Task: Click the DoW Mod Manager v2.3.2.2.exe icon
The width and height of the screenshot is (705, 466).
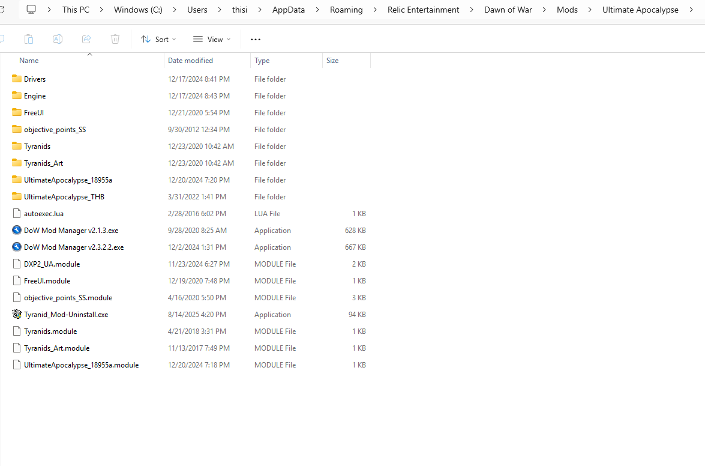Action: [17, 247]
